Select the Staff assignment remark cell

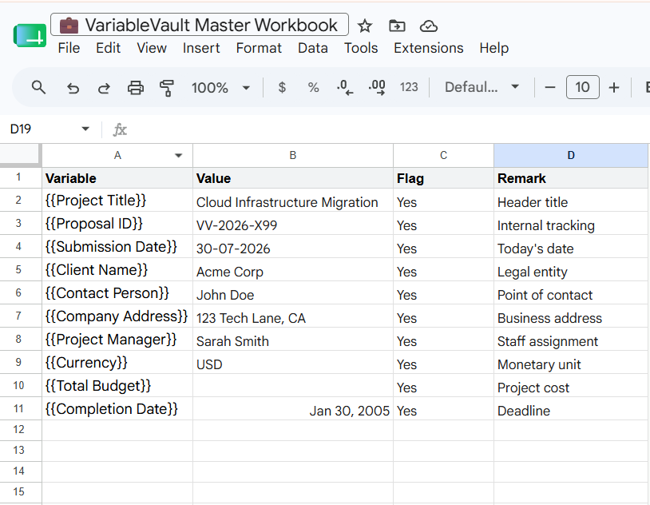571,340
